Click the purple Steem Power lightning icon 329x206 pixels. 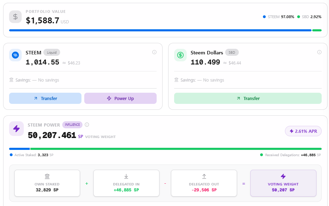[x=16, y=129]
